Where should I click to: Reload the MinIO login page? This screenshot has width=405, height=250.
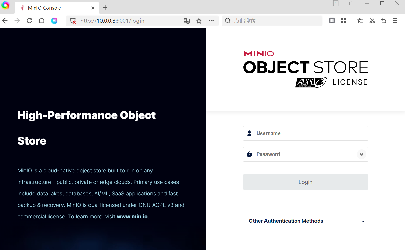pos(29,21)
